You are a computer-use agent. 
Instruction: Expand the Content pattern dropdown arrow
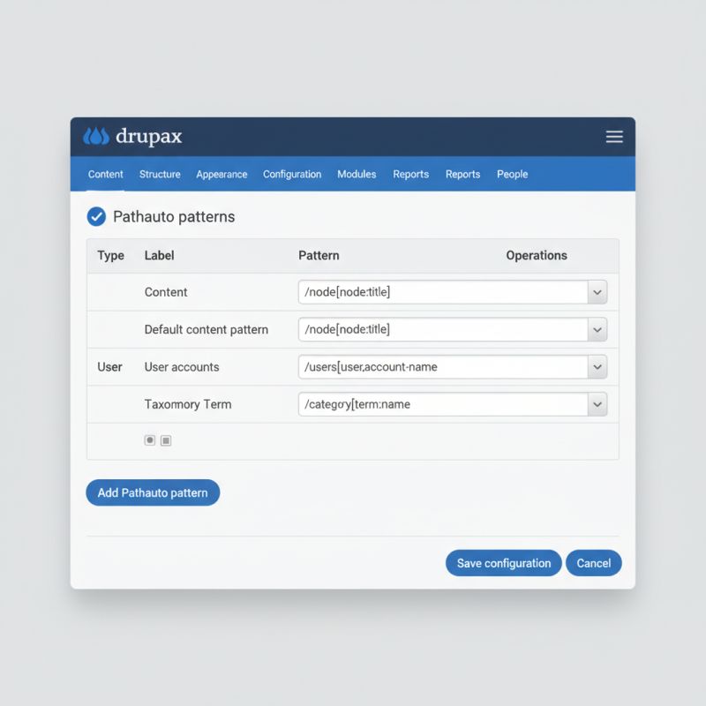pyautogui.click(x=597, y=292)
